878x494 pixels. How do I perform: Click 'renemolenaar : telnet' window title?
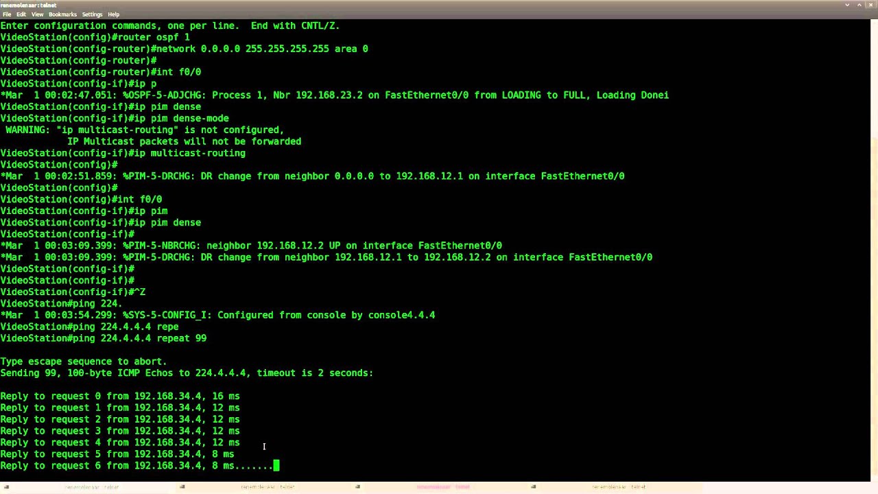[29, 5]
